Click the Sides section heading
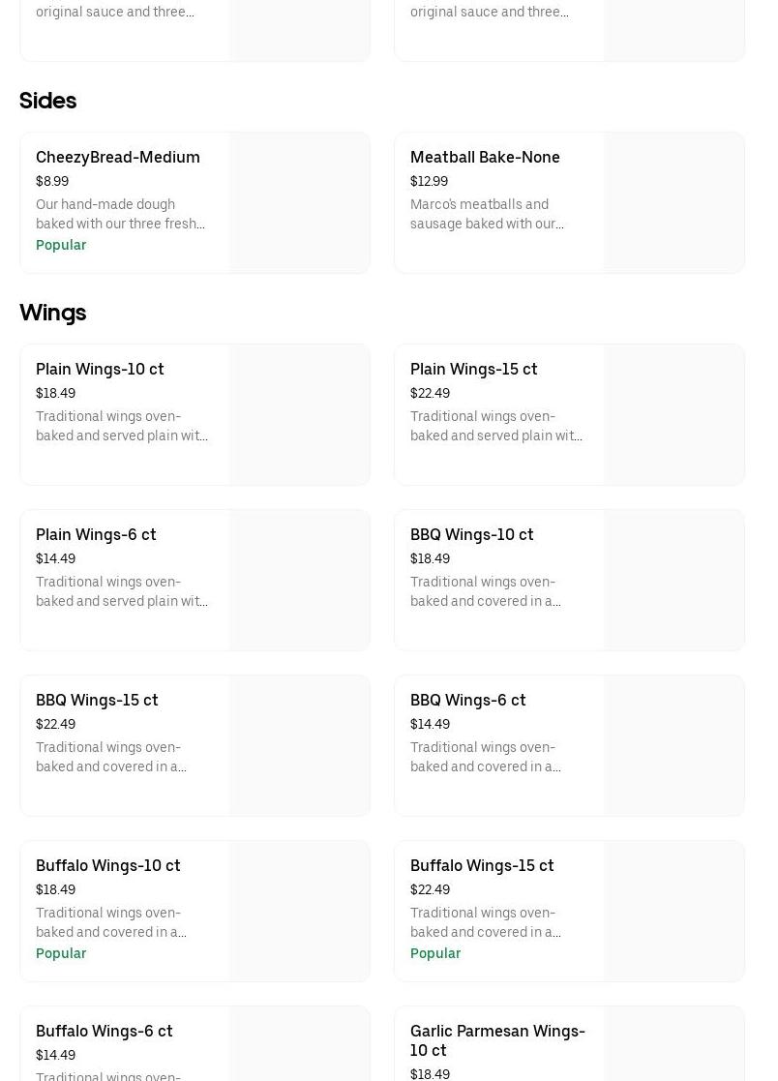The width and height of the screenshot is (778, 1081). point(48,101)
